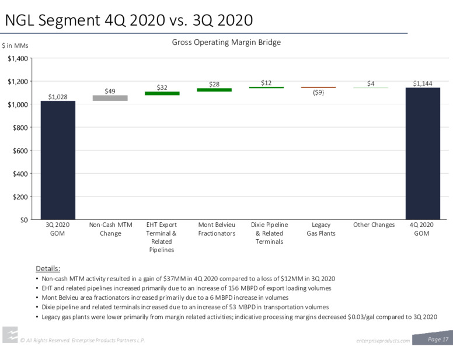Click the '$1,400' axis label

tap(18, 58)
